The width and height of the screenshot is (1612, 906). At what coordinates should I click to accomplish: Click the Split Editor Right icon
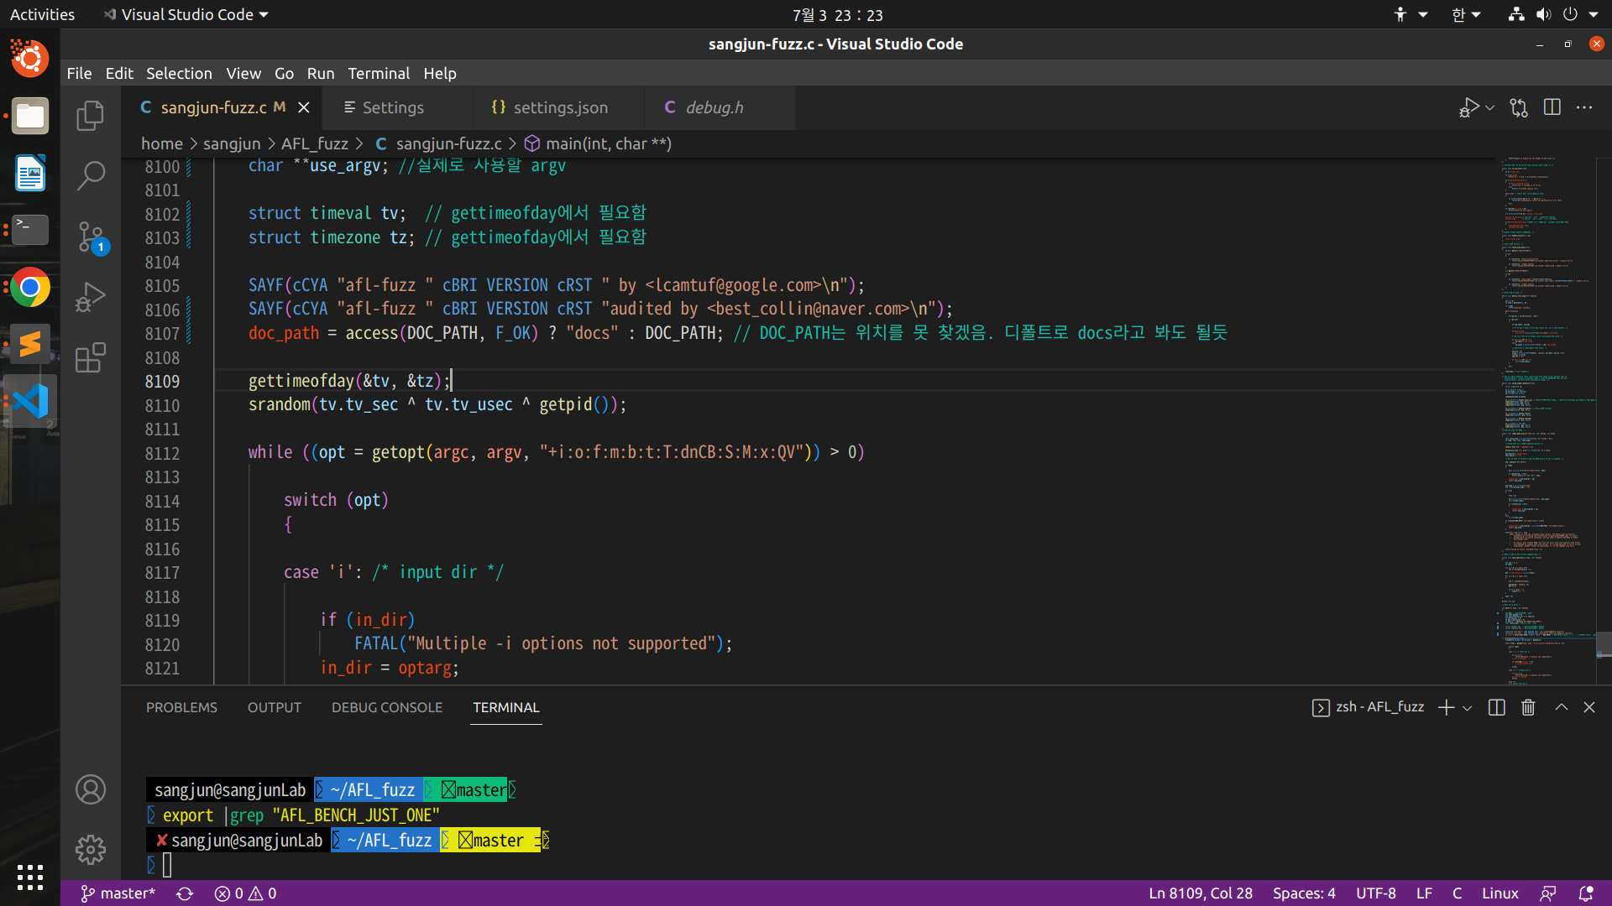[x=1552, y=107]
